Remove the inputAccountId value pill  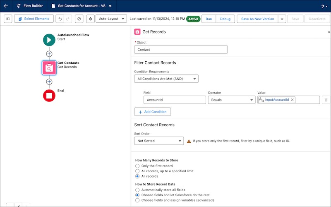[293, 100]
